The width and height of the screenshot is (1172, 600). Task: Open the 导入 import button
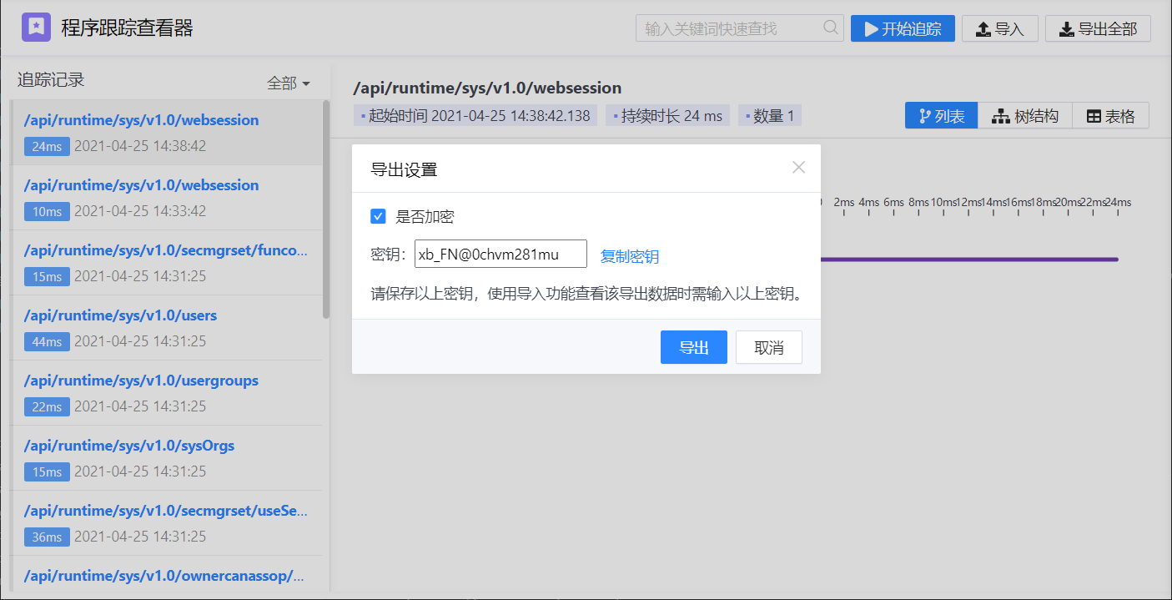tap(999, 28)
